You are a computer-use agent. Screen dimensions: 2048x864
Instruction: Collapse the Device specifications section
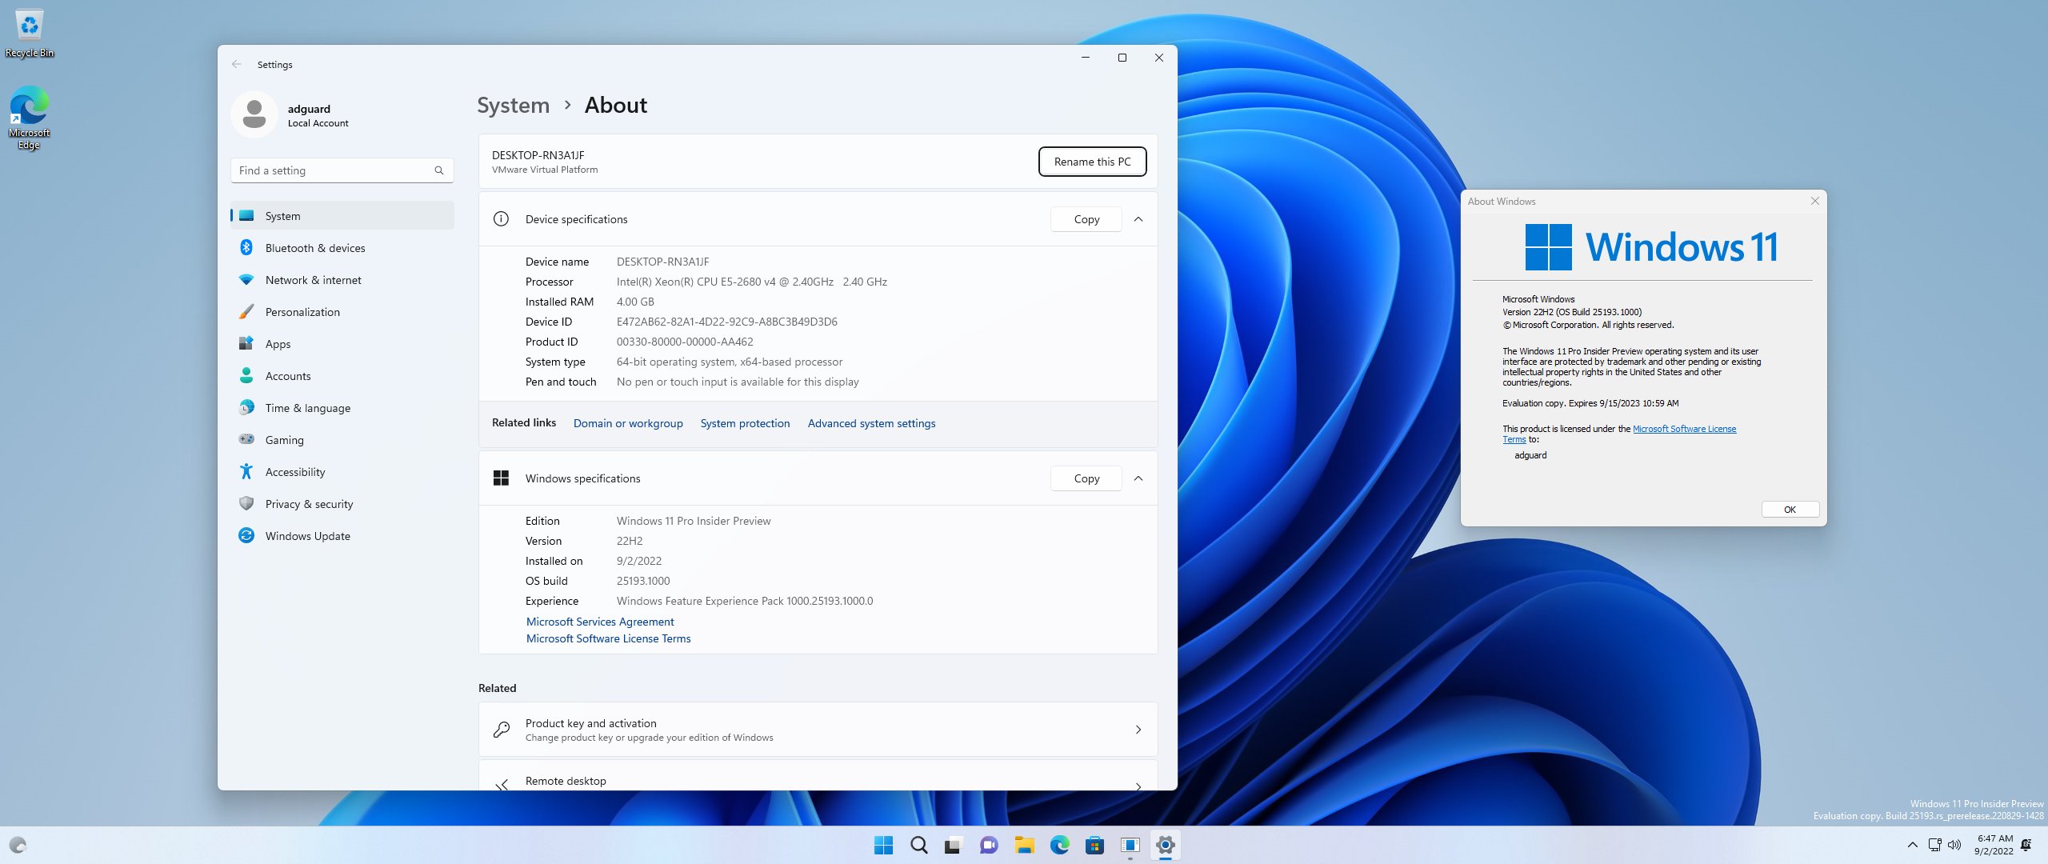coord(1139,218)
